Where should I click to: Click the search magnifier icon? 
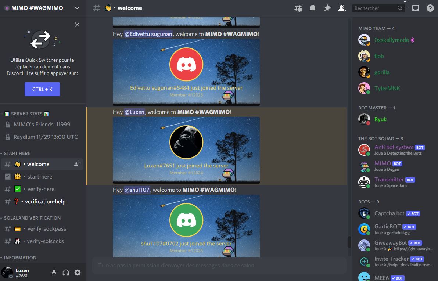click(x=400, y=8)
